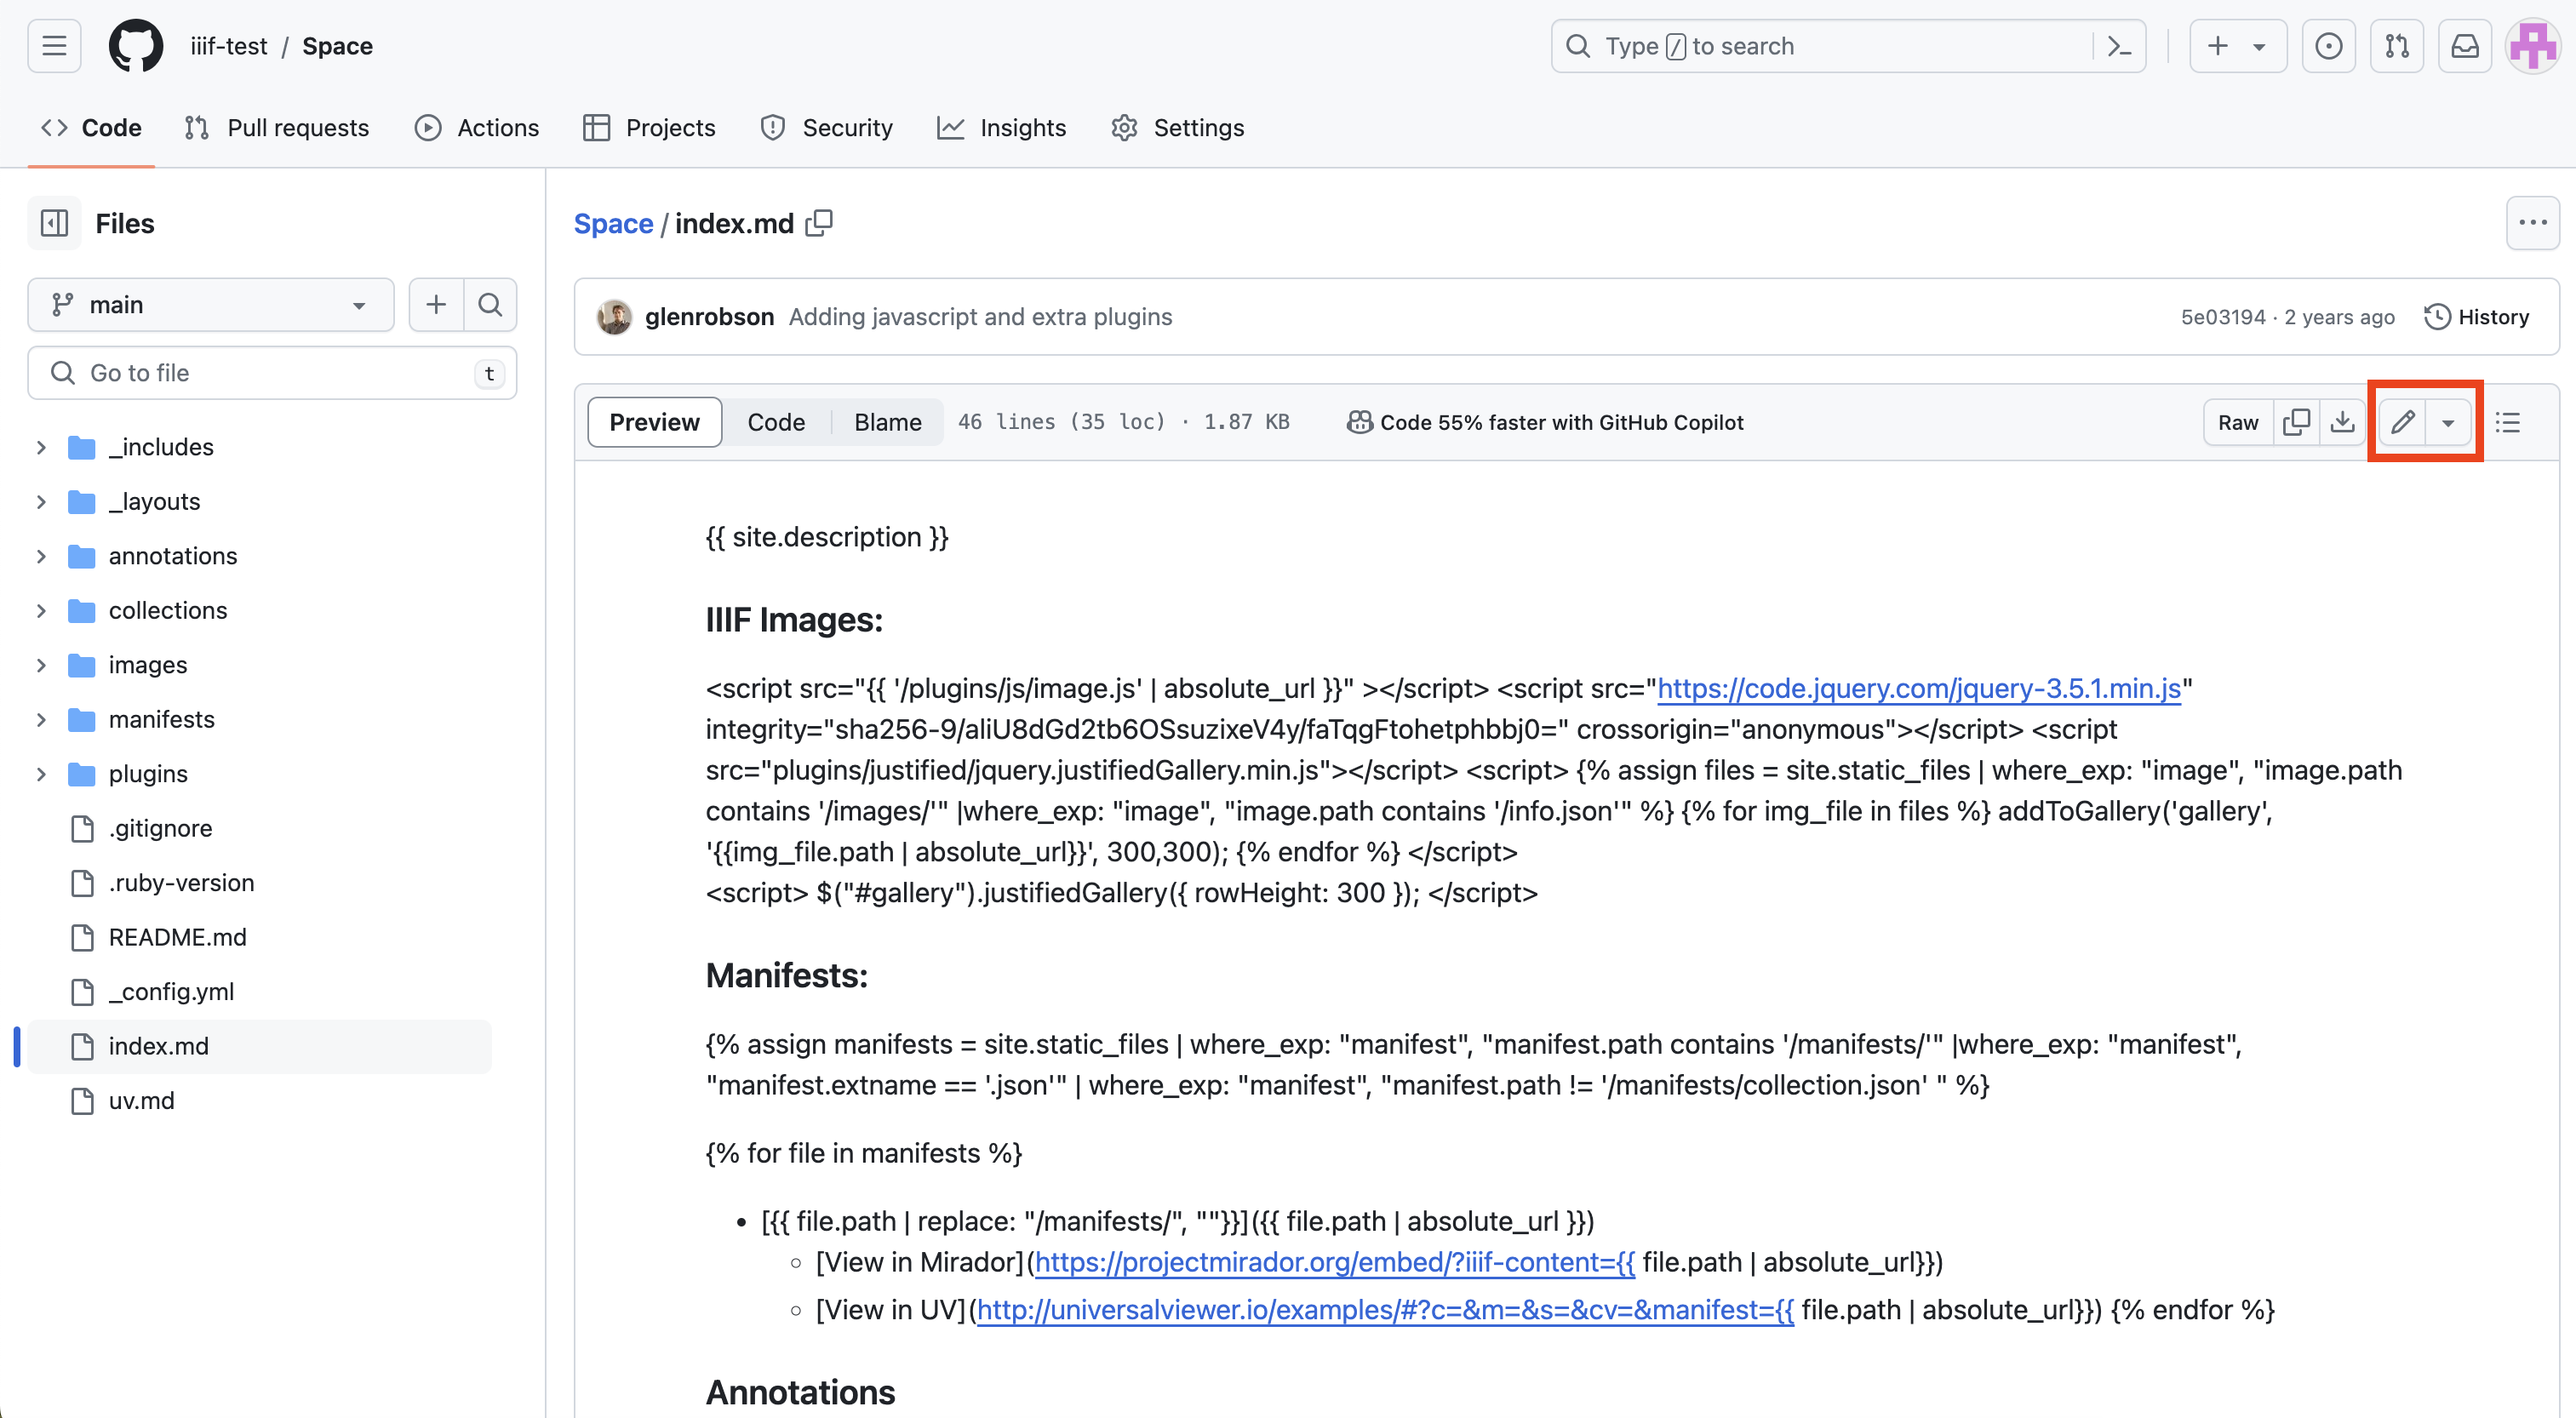Image resolution: width=2576 pixels, height=1418 pixels.
Task: Open the jquery-3.5.1.min.js link
Action: (1919, 688)
